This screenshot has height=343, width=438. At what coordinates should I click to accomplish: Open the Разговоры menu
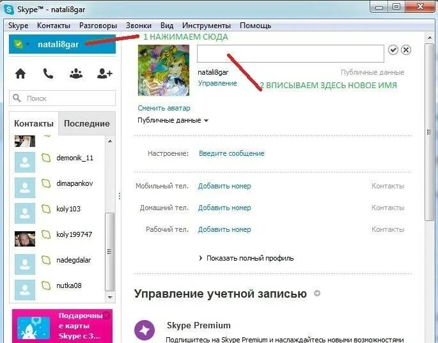[x=98, y=26]
